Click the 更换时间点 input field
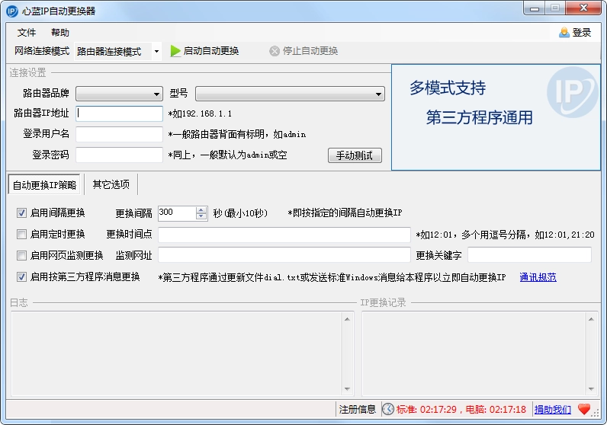The image size is (607, 425). click(284, 235)
